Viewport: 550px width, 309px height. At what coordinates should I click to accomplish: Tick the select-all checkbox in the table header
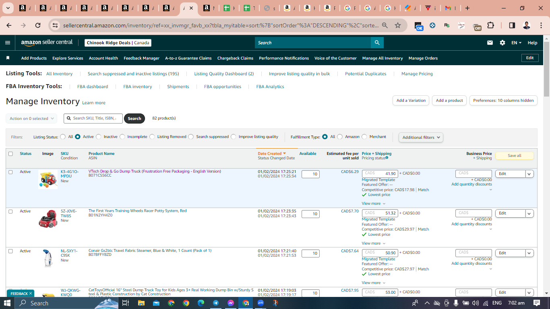(10, 154)
